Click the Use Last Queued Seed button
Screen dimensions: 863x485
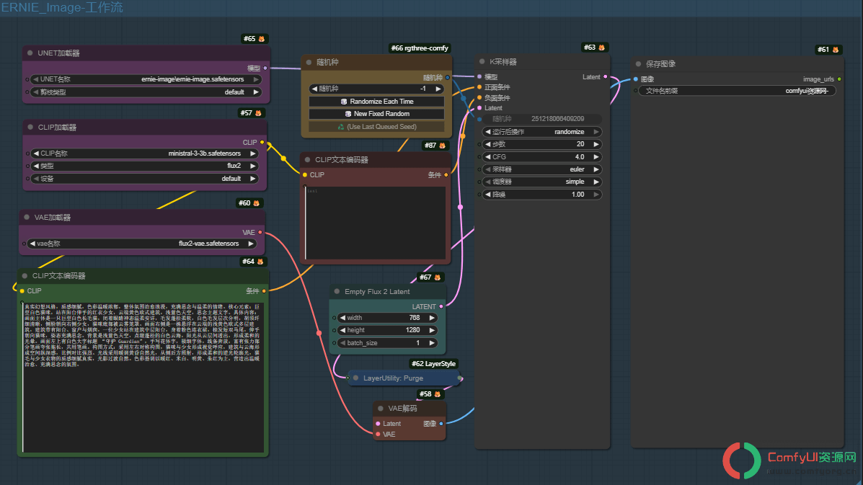click(376, 127)
